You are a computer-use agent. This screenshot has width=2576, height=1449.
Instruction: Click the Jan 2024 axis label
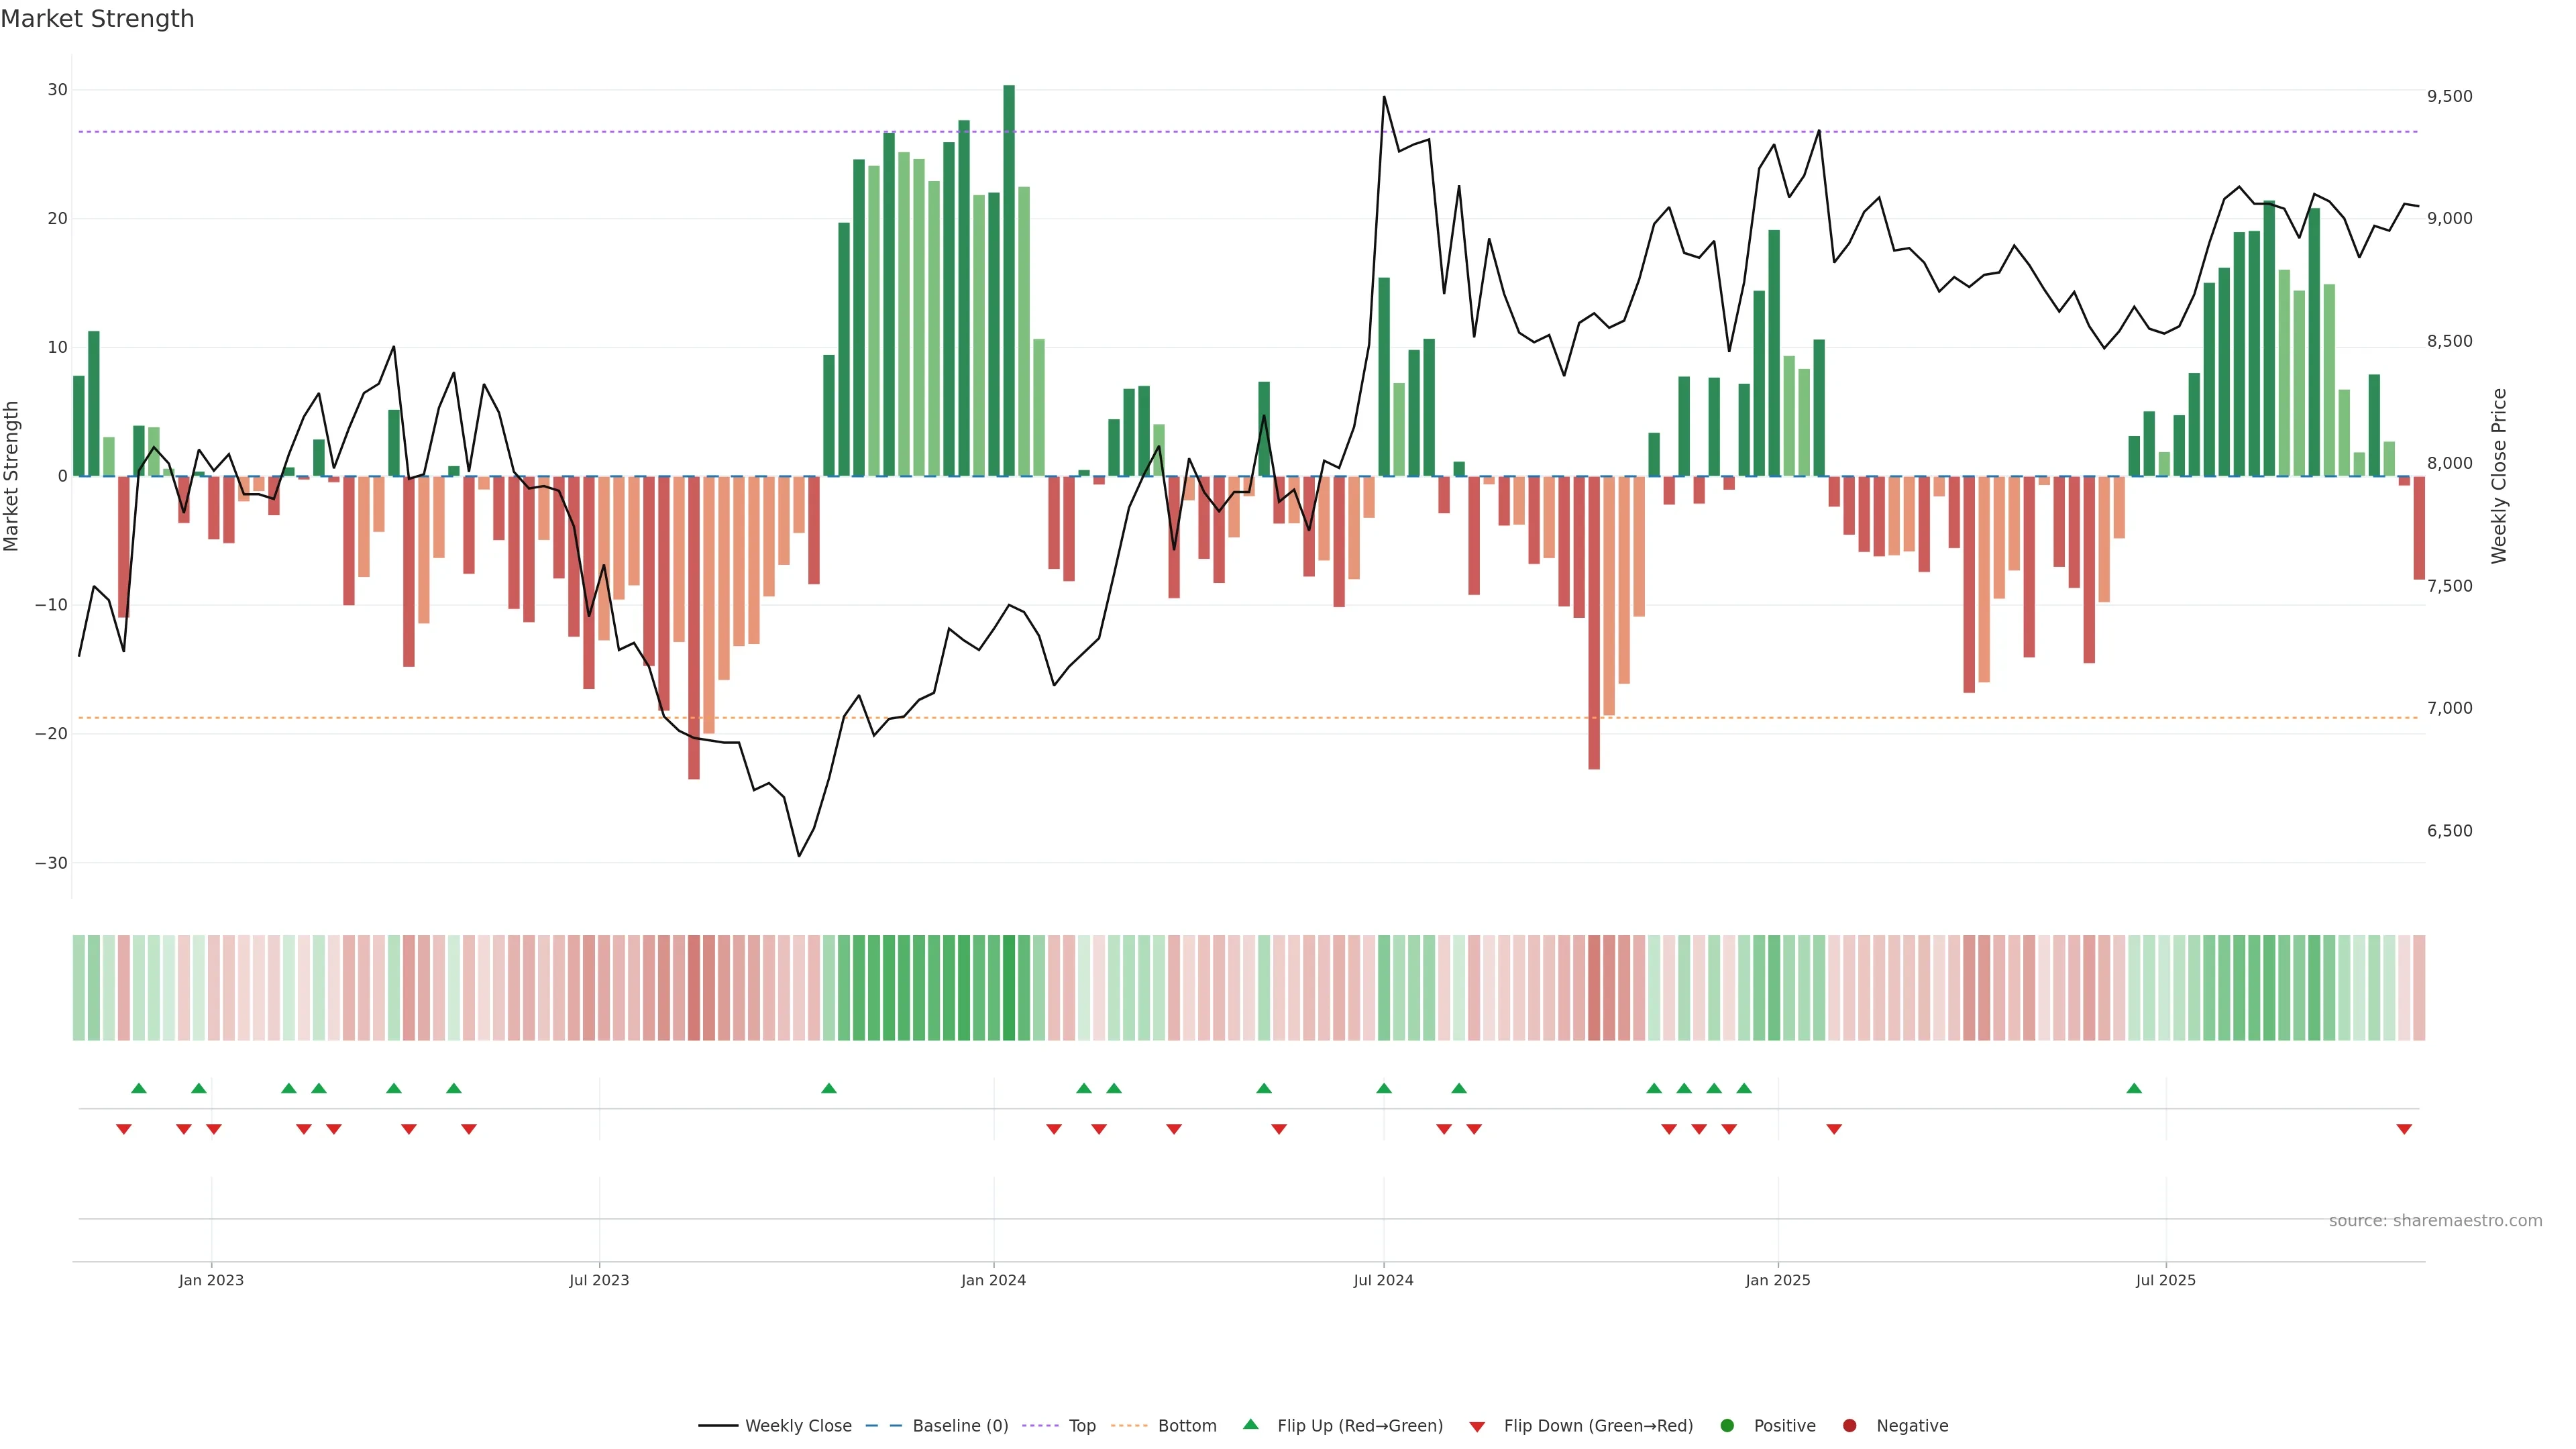[x=993, y=1280]
